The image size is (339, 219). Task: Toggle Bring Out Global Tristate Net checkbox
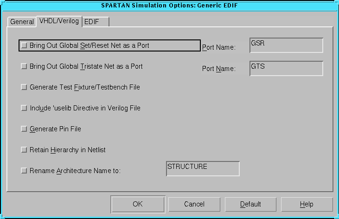[24, 66]
